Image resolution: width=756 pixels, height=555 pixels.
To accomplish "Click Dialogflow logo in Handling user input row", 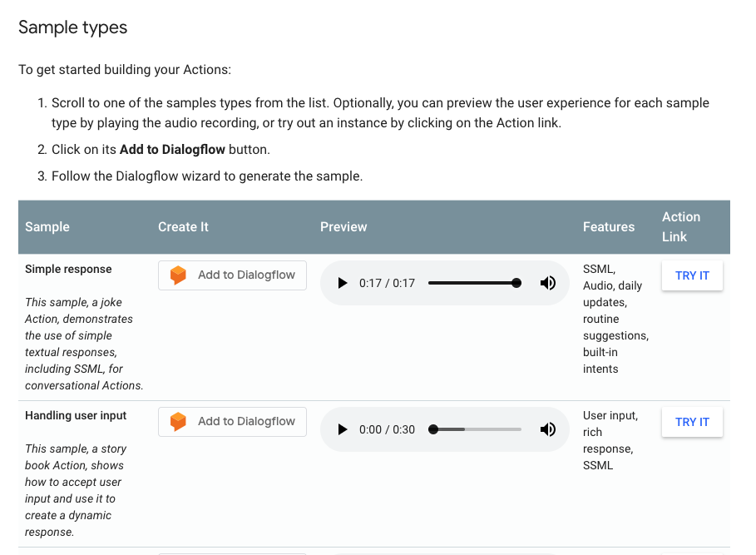I will click(178, 422).
